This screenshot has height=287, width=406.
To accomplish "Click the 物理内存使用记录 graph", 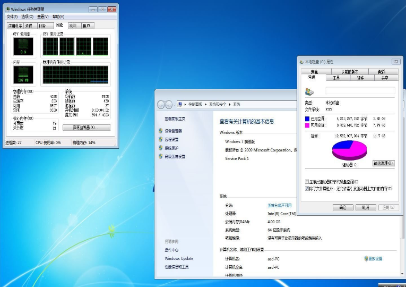I will point(75,74).
